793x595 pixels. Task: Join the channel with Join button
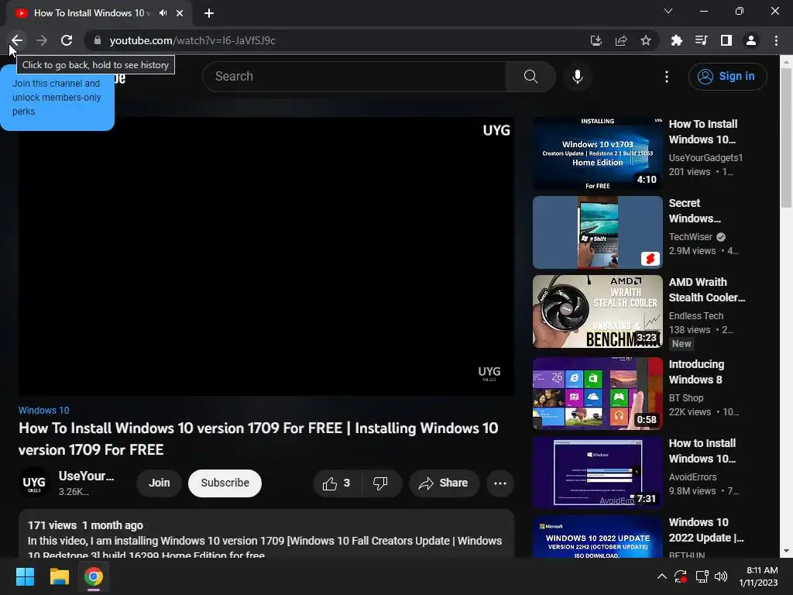160,483
